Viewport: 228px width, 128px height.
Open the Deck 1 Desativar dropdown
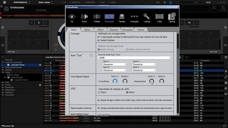[x=115, y=64]
